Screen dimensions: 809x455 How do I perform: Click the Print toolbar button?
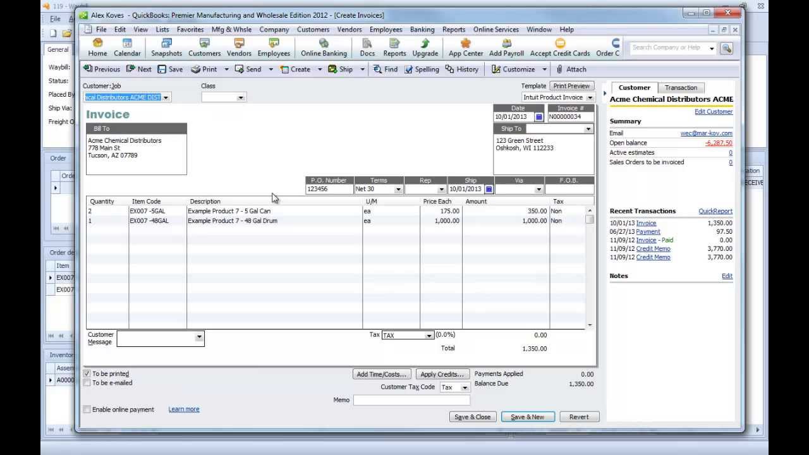[x=204, y=70]
